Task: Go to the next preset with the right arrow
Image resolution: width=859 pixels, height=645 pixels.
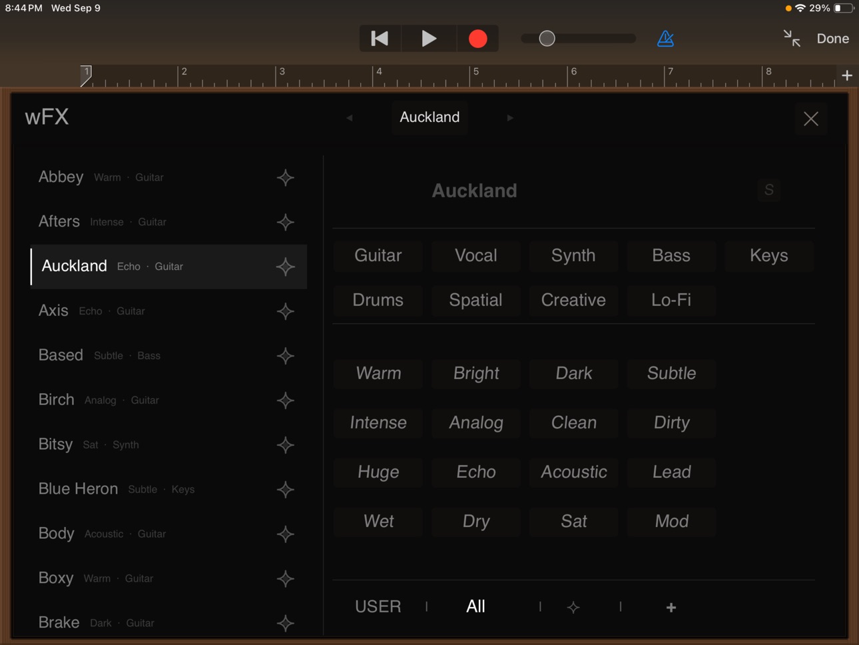Action: point(510,118)
